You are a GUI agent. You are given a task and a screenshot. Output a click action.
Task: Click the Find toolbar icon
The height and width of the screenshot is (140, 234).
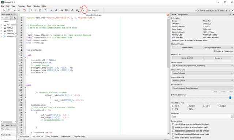coord(45,10)
